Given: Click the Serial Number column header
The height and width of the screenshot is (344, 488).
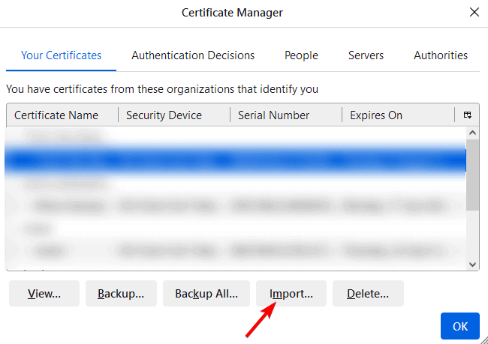Looking at the screenshot, I should click(273, 115).
